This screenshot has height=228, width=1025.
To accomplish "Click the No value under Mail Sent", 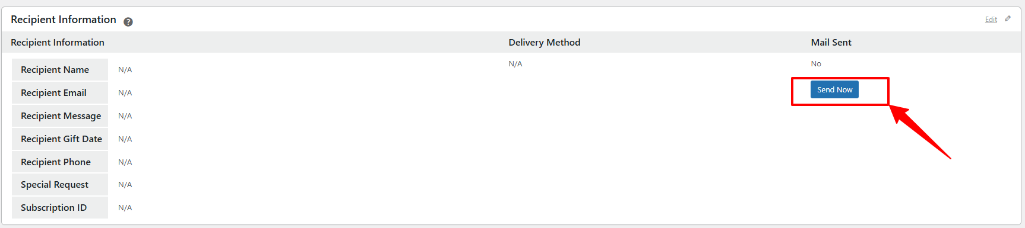I will point(816,63).
